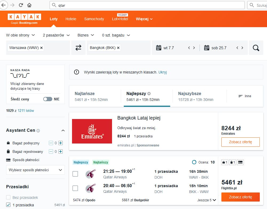Image resolution: width=267 pixels, height=209 pixels.
Task: Toggle the Śledź ceny price tracking switch
Action: pos(48,99)
